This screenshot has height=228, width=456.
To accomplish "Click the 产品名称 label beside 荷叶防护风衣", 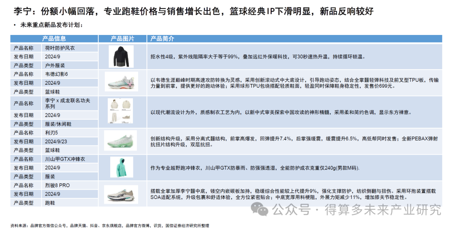I will (24, 48).
